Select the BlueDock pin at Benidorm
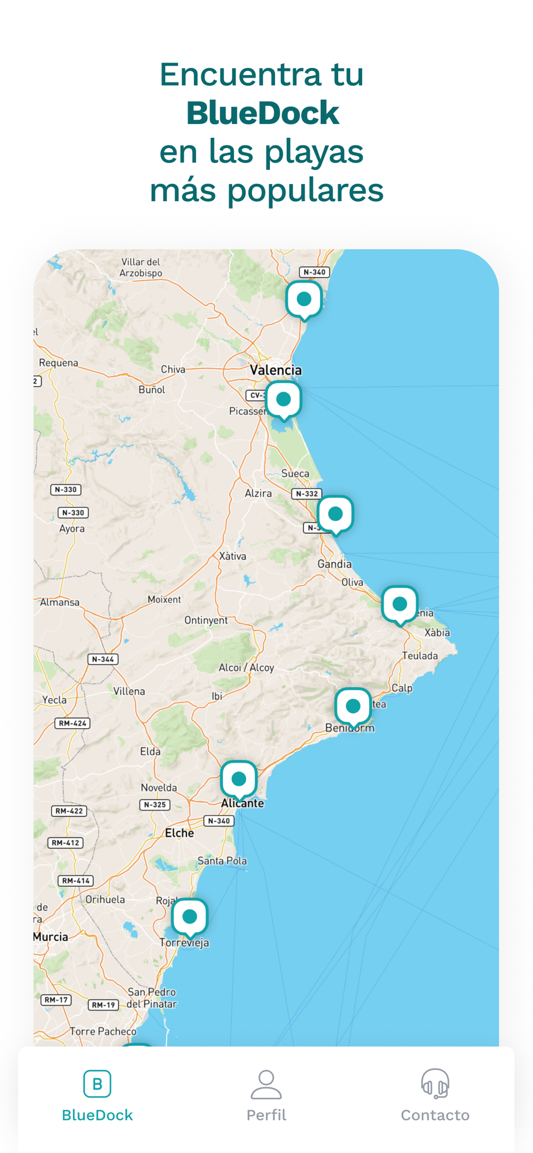Image resolution: width=533 pixels, height=1153 pixels. pyautogui.click(x=353, y=707)
